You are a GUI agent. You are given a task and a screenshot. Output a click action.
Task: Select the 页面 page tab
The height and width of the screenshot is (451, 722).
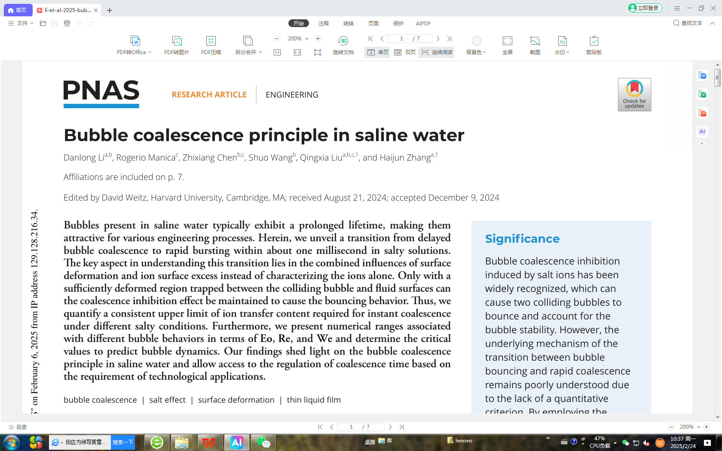coord(373,23)
